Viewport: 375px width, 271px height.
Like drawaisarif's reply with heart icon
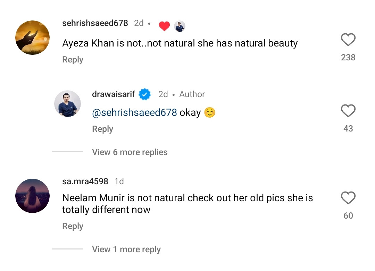[348, 111]
